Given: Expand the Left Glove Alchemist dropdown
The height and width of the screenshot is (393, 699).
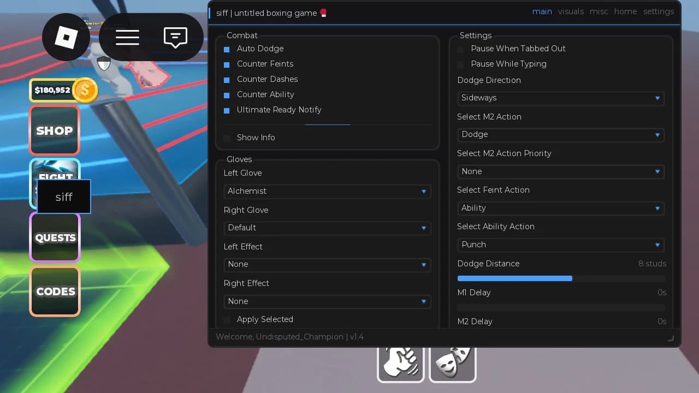Looking at the screenshot, I should point(328,191).
